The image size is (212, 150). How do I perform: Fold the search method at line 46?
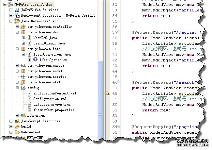(x=118, y=82)
